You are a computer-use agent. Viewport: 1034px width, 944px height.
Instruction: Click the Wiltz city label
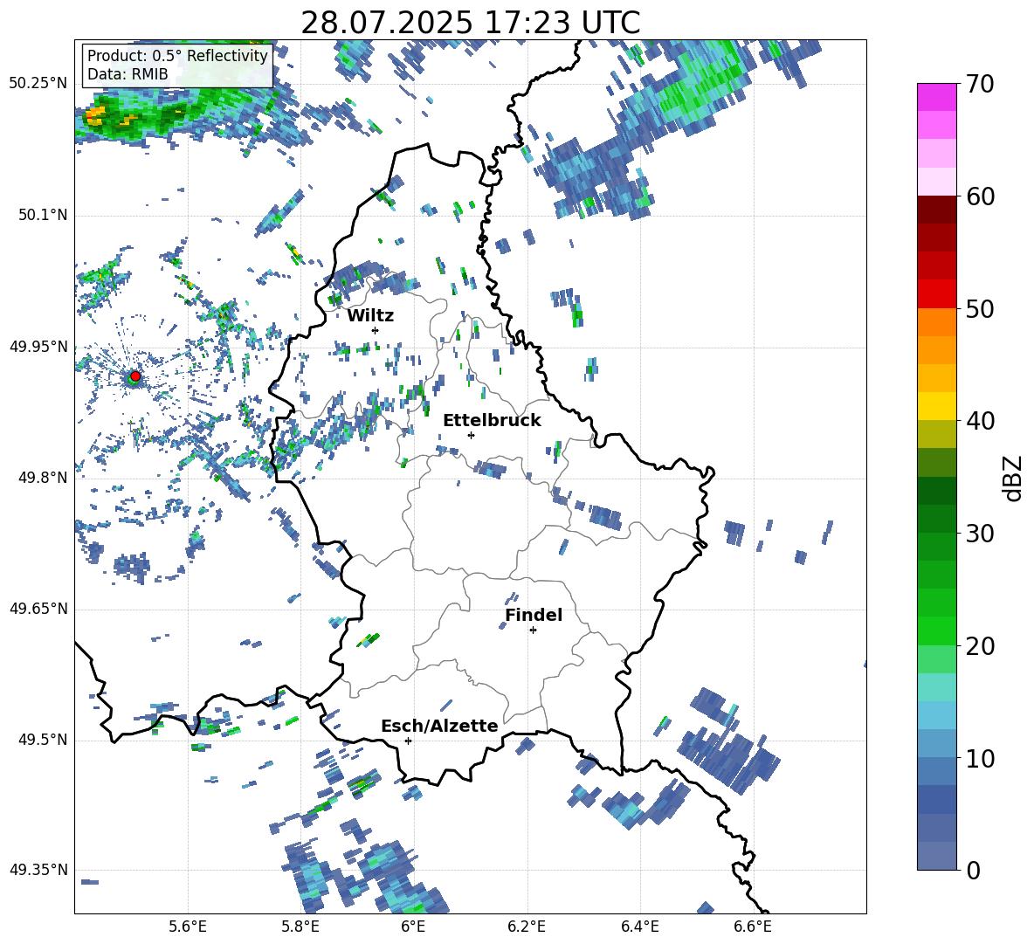[x=370, y=316]
